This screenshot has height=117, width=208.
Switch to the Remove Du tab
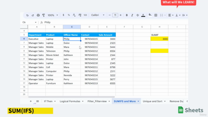pos(176,101)
